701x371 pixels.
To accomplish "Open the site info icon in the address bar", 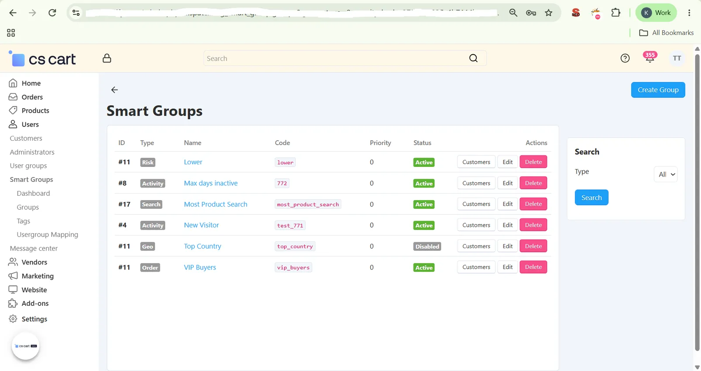I will 76,13.
